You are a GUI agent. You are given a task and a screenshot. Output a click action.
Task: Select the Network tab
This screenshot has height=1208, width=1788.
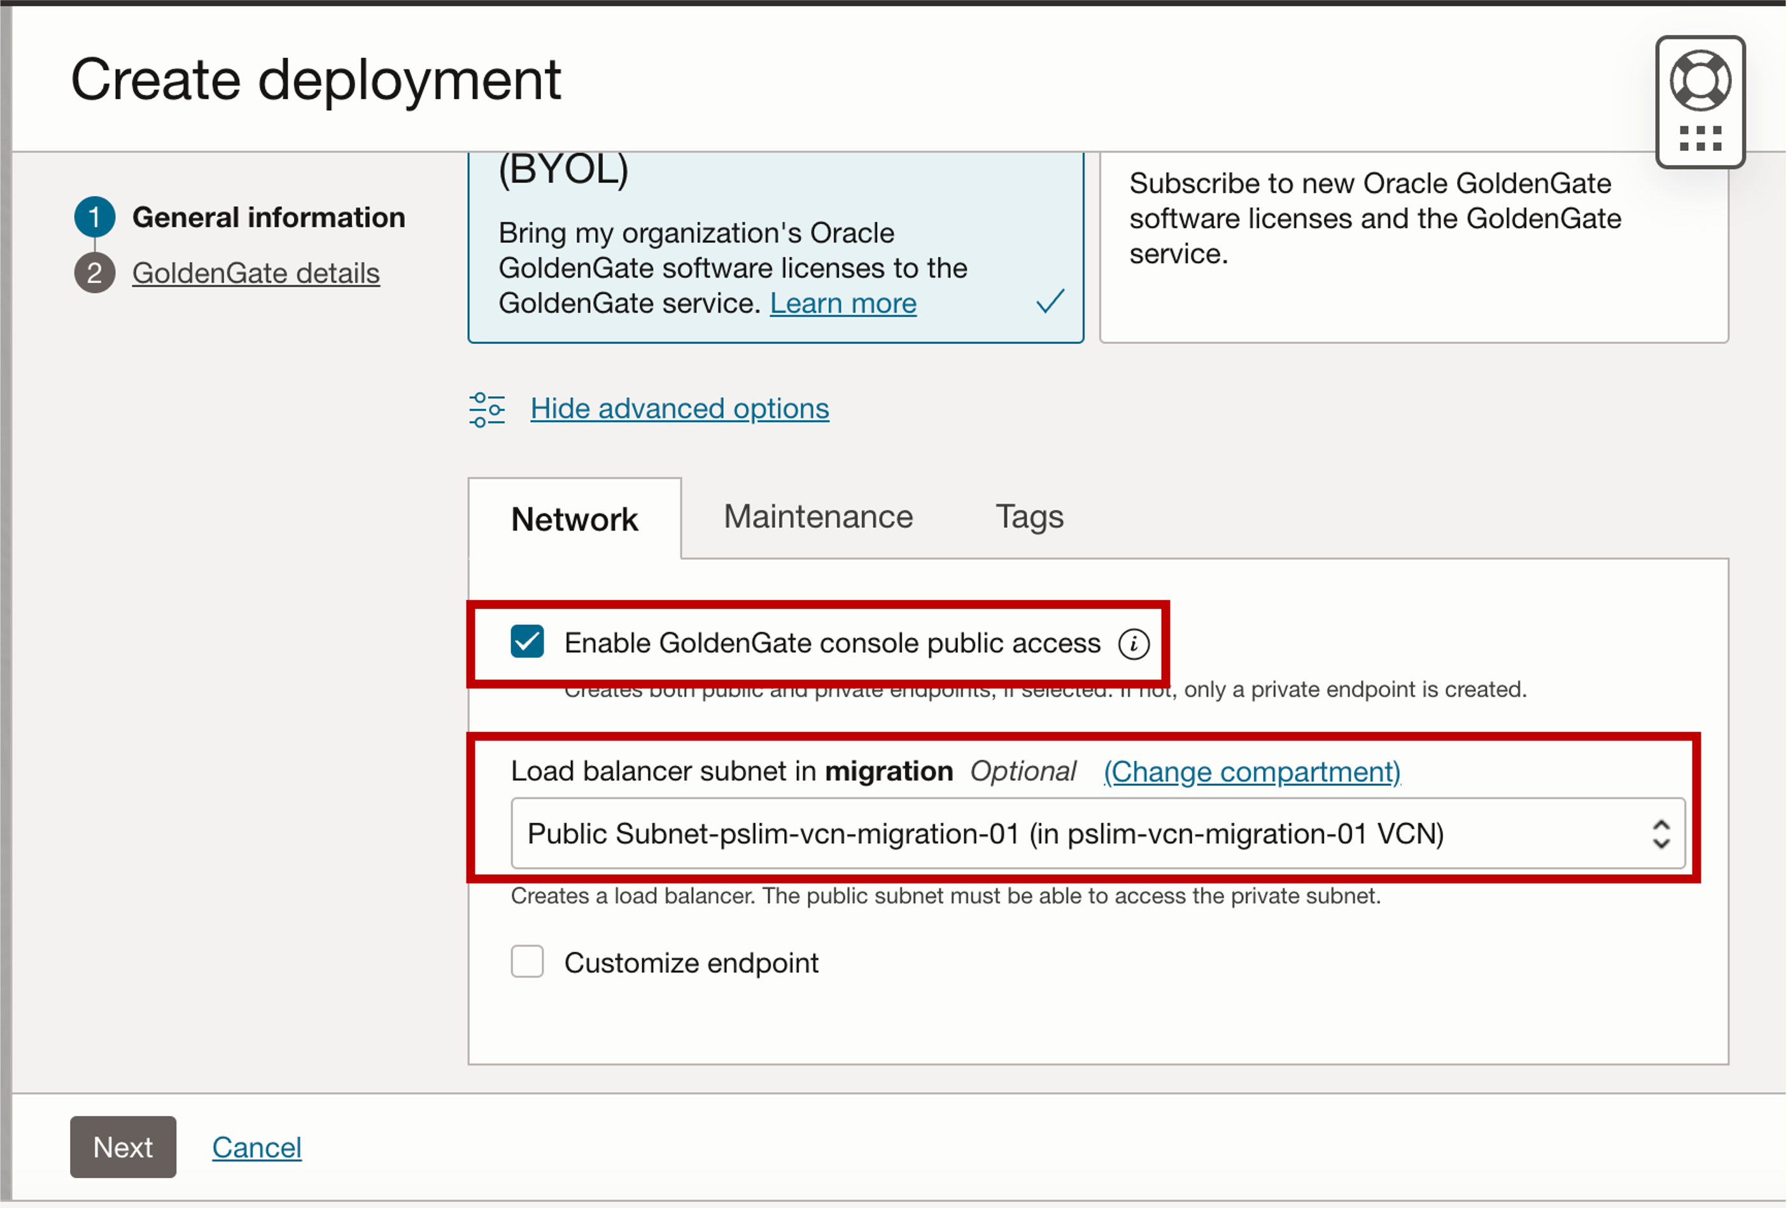pyautogui.click(x=574, y=519)
